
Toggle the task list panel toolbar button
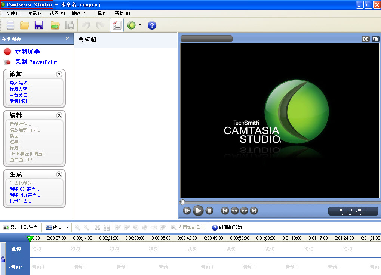coord(117,25)
